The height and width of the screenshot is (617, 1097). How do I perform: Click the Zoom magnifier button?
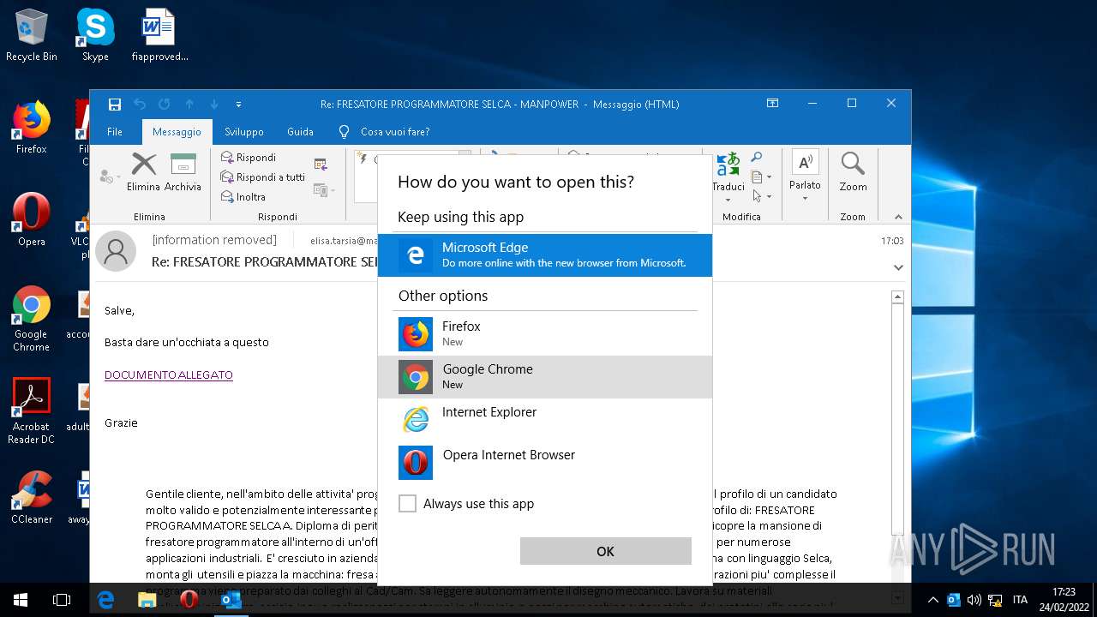[853, 171]
